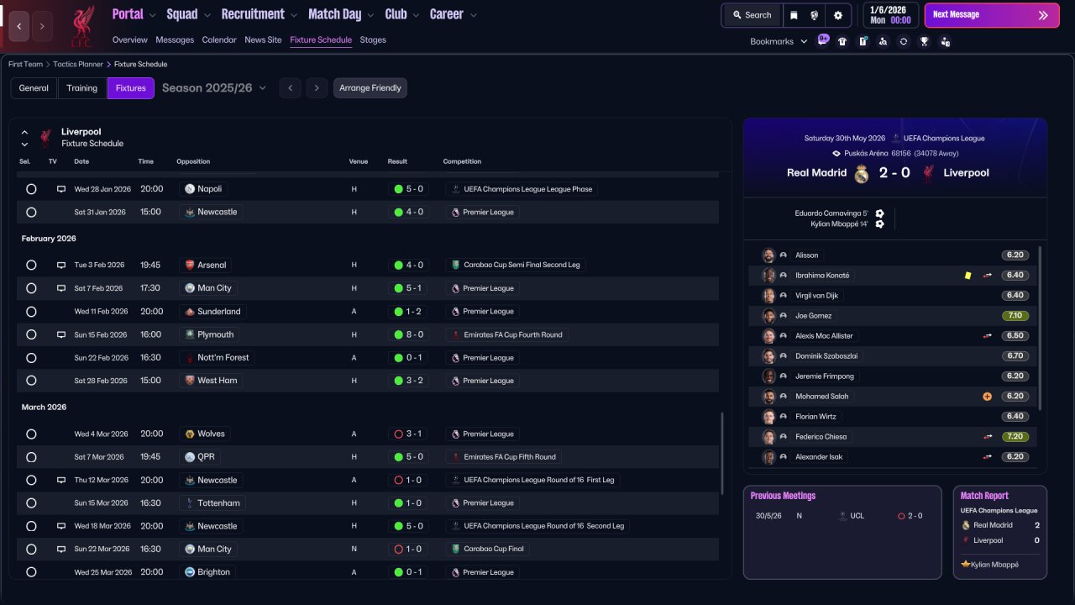The height and width of the screenshot is (605, 1075).
Task: Click the yellow card icon on Ibrahima Konaté's row
Action: [x=968, y=275]
